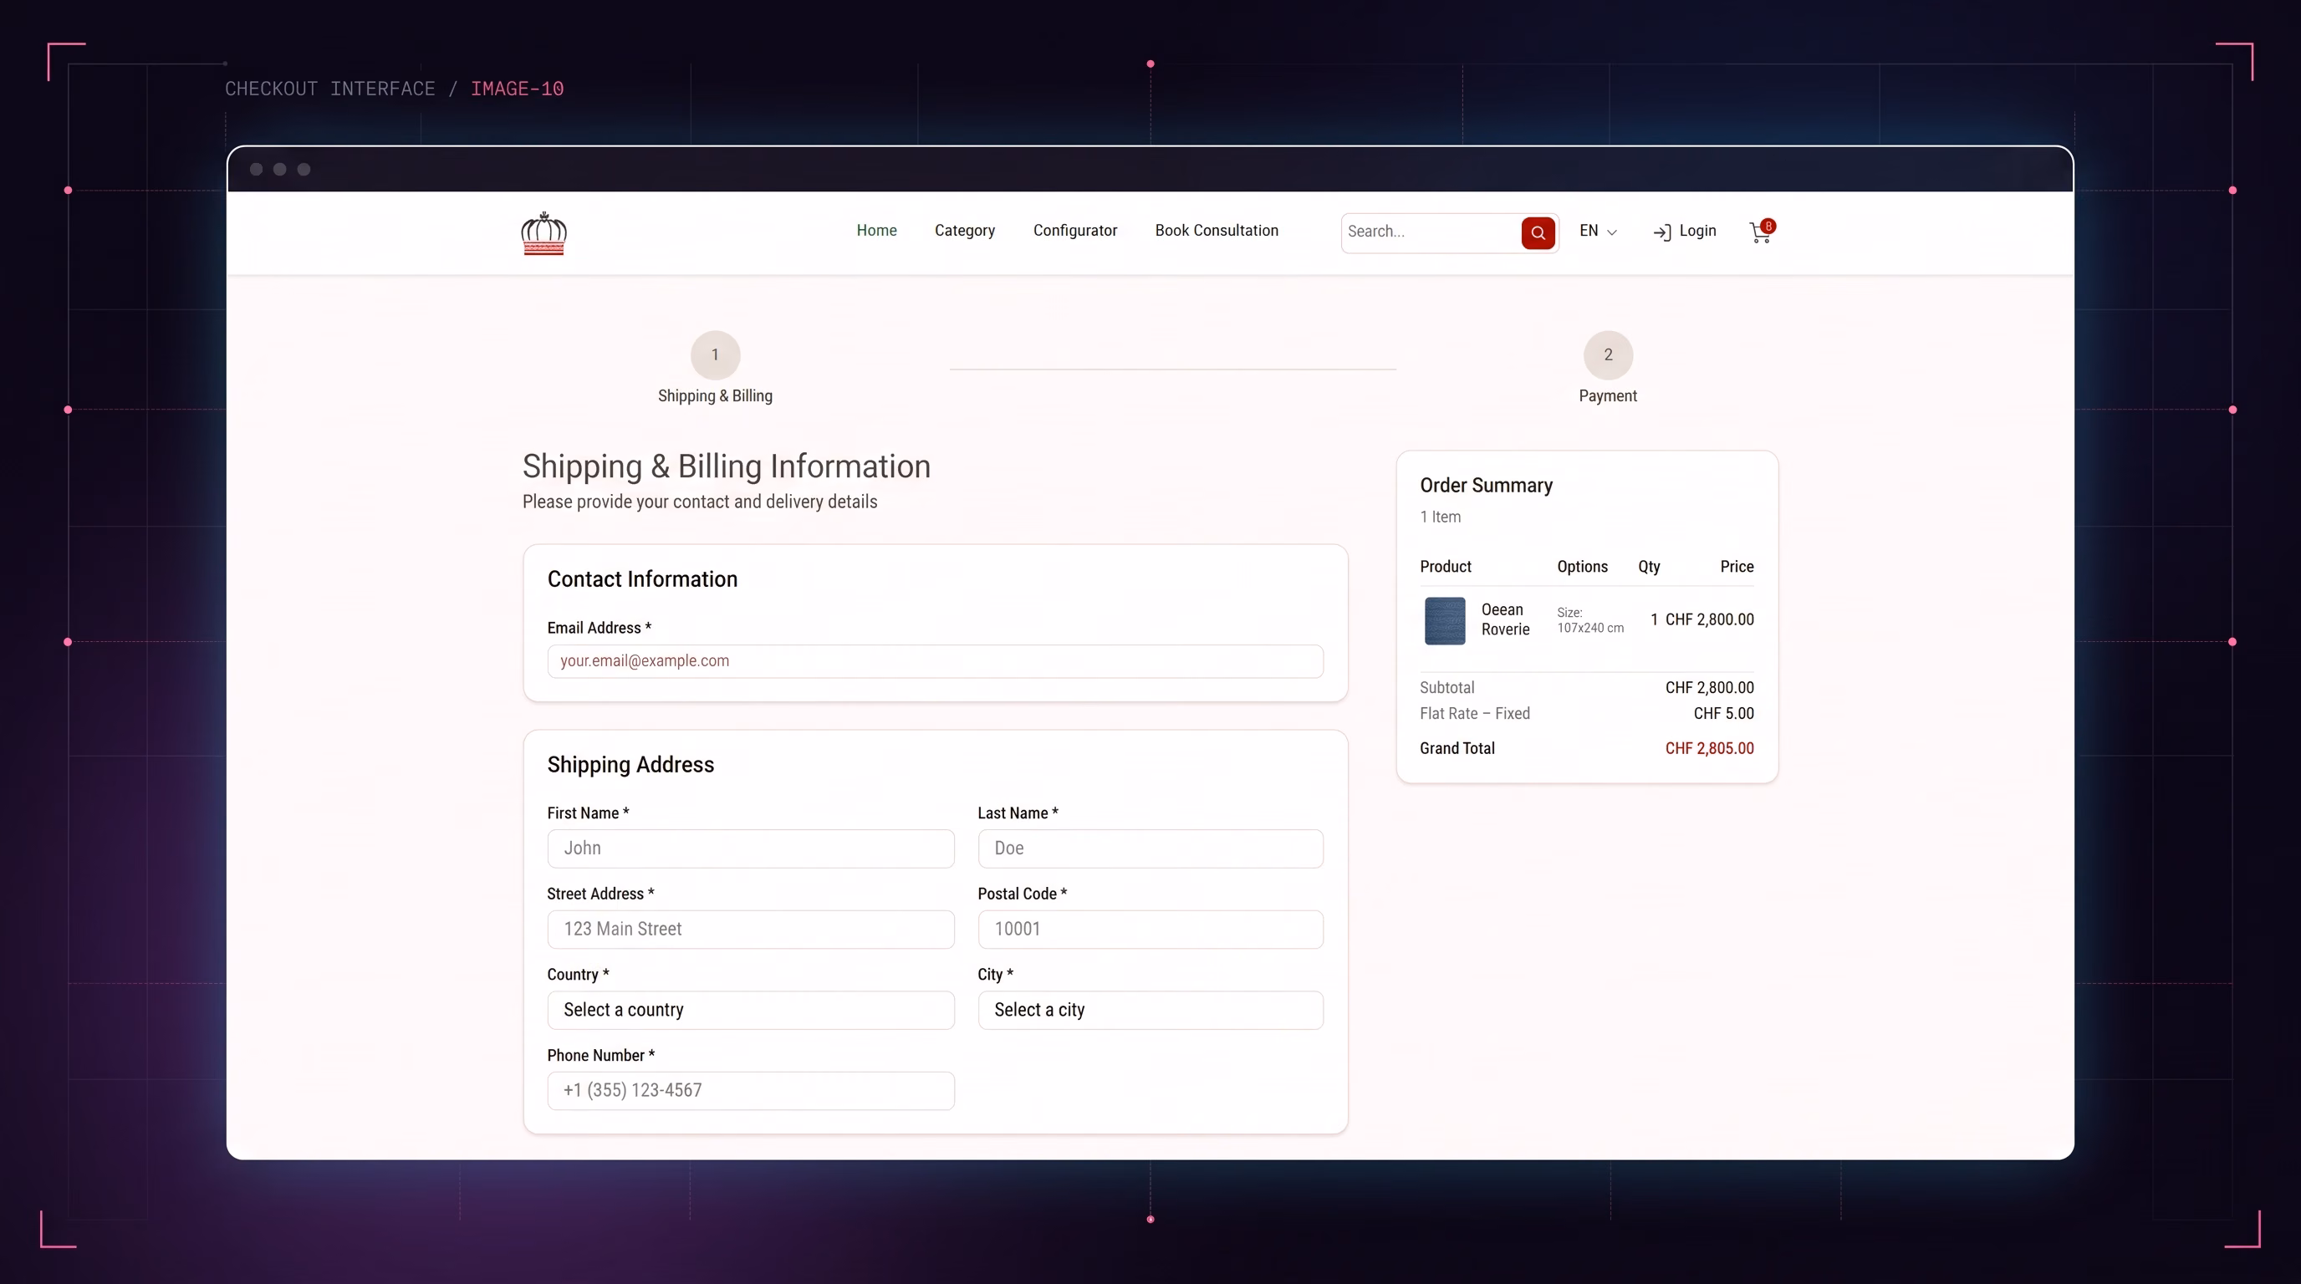Click the Postal Code field
2301x1284 pixels.
[x=1150, y=929]
